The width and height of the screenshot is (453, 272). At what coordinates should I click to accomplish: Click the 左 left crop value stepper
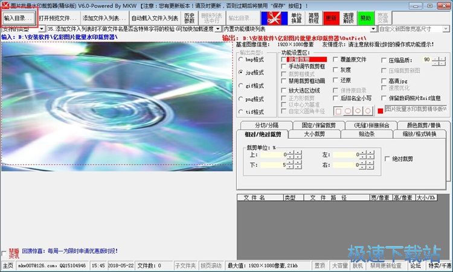coord(367,154)
